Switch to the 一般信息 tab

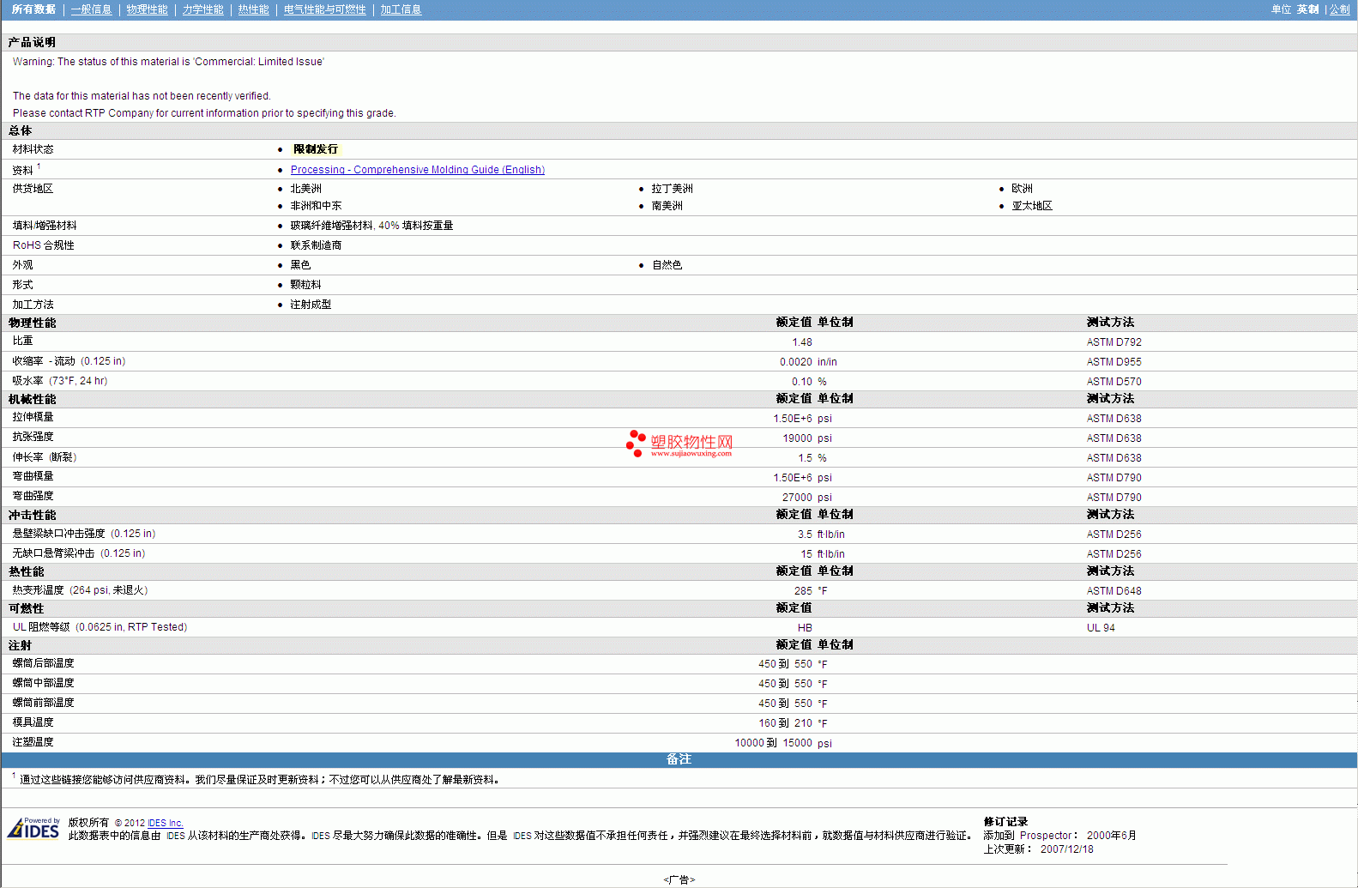[x=91, y=9]
